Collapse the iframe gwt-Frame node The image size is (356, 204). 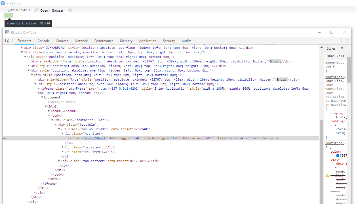(x=38, y=88)
